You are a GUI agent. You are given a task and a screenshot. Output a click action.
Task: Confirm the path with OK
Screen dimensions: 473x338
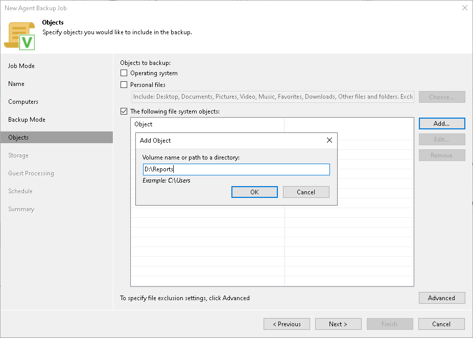coord(254,192)
